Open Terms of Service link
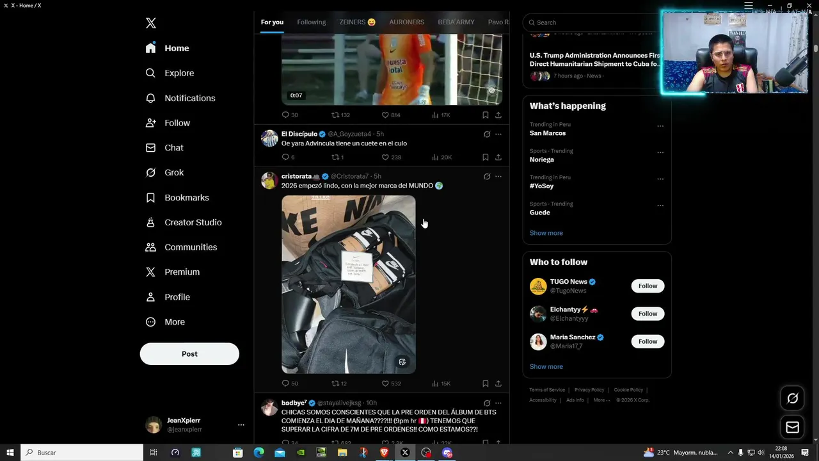The height and width of the screenshot is (461, 819). 547,390
